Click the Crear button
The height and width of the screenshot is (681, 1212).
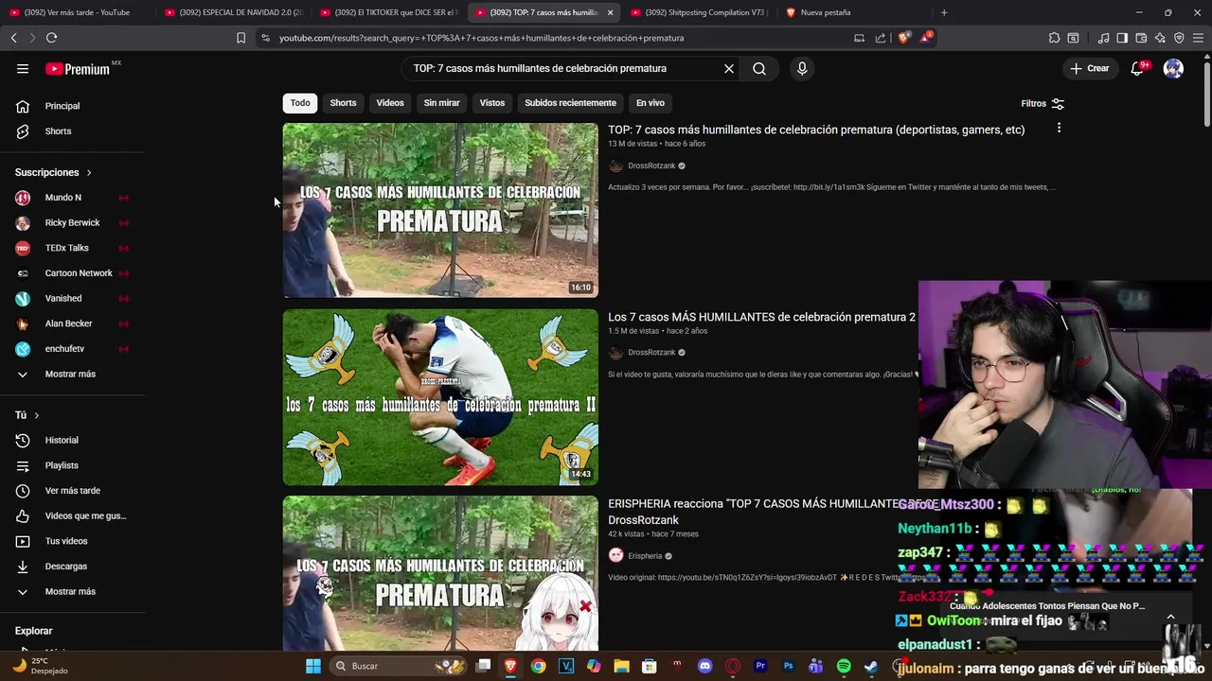click(1089, 68)
